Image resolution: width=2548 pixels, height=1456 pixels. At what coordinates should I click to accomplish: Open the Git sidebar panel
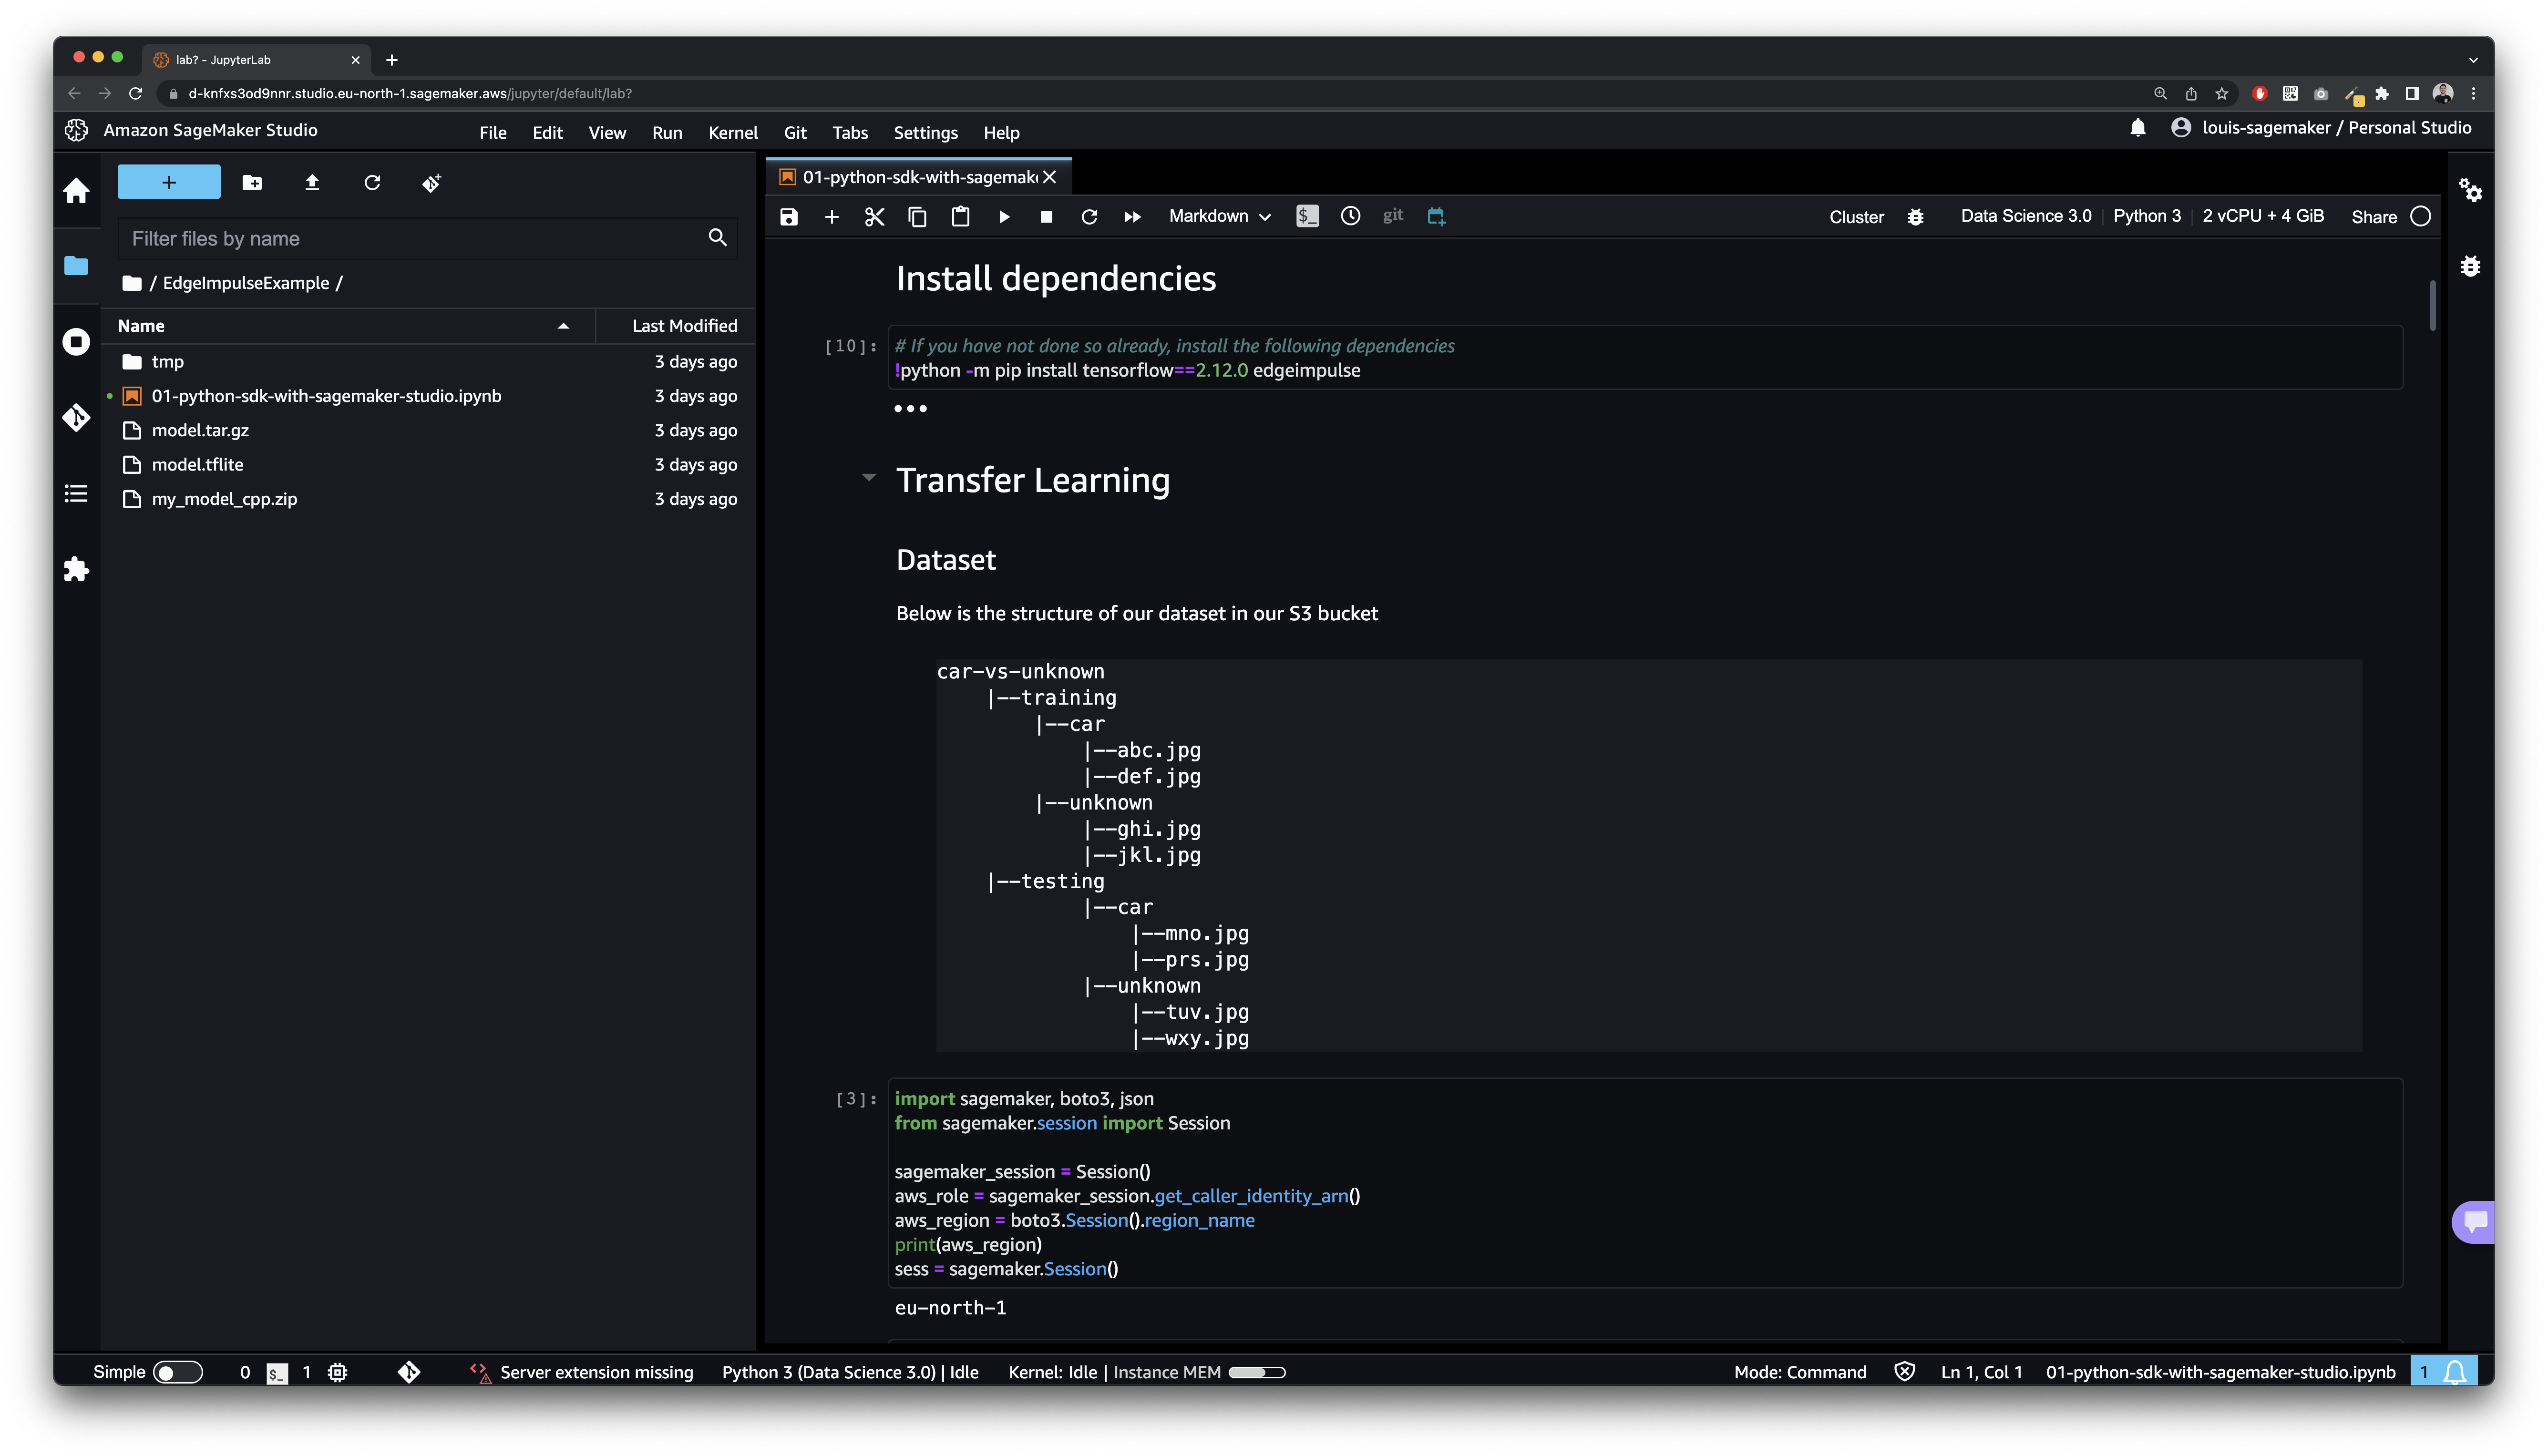[x=76, y=417]
